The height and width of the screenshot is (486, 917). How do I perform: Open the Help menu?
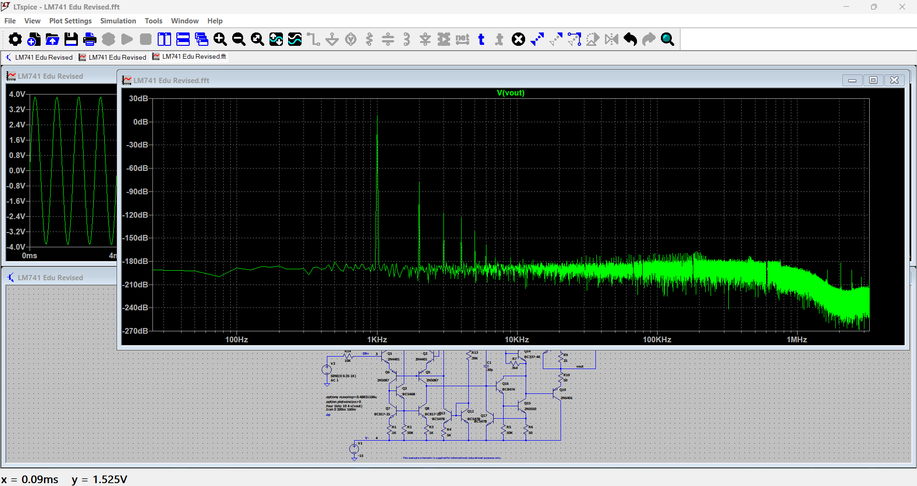215,21
